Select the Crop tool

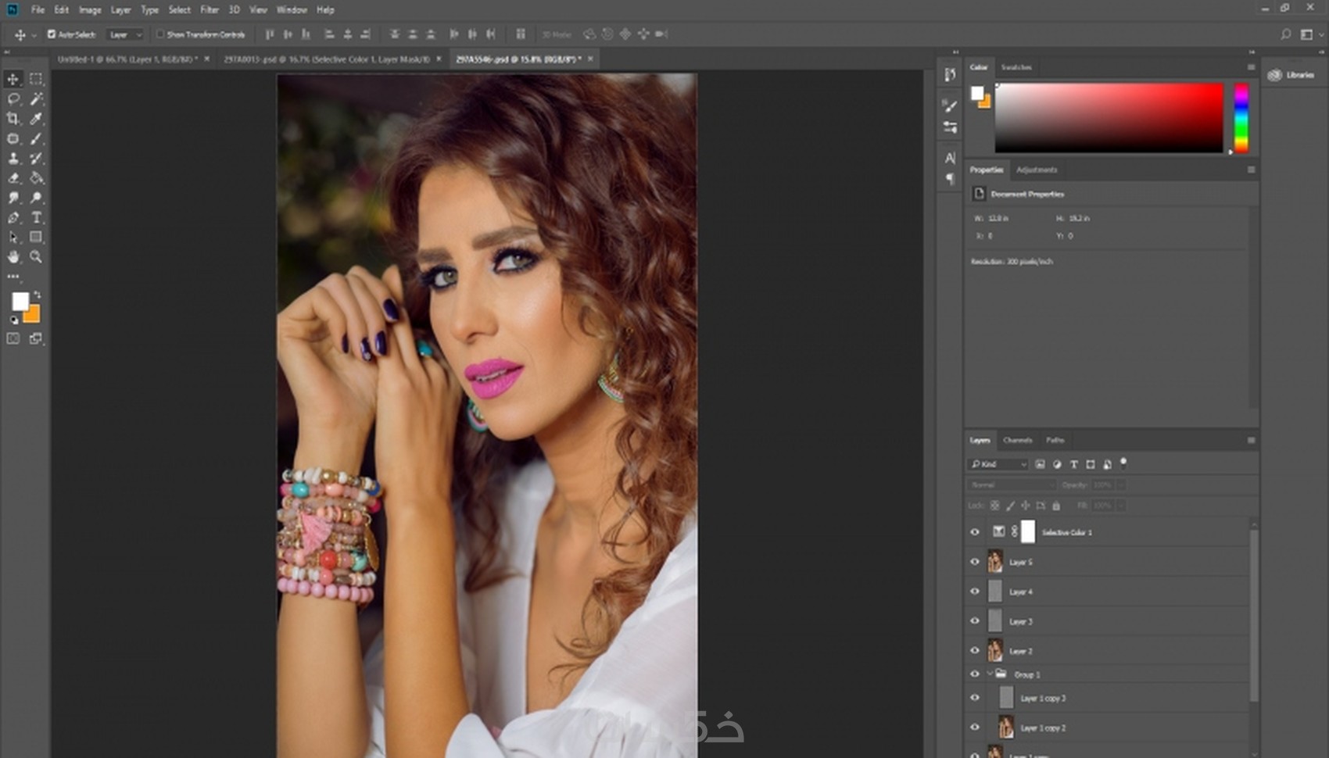(x=13, y=119)
